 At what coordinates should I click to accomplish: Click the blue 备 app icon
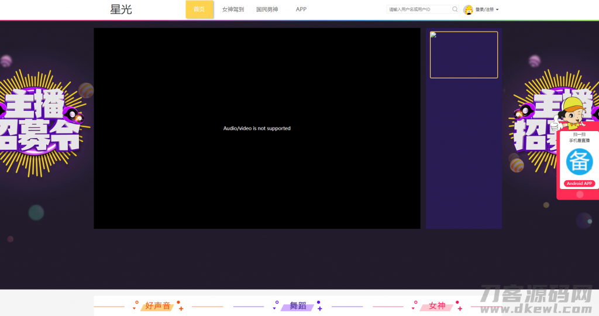[579, 162]
